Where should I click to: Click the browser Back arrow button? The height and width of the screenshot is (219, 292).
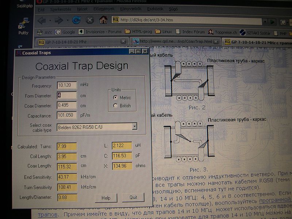[x=43, y=20]
